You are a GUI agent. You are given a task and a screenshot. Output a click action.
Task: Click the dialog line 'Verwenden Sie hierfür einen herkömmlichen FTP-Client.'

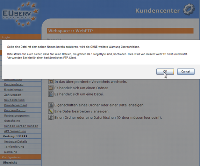click(42, 58)
